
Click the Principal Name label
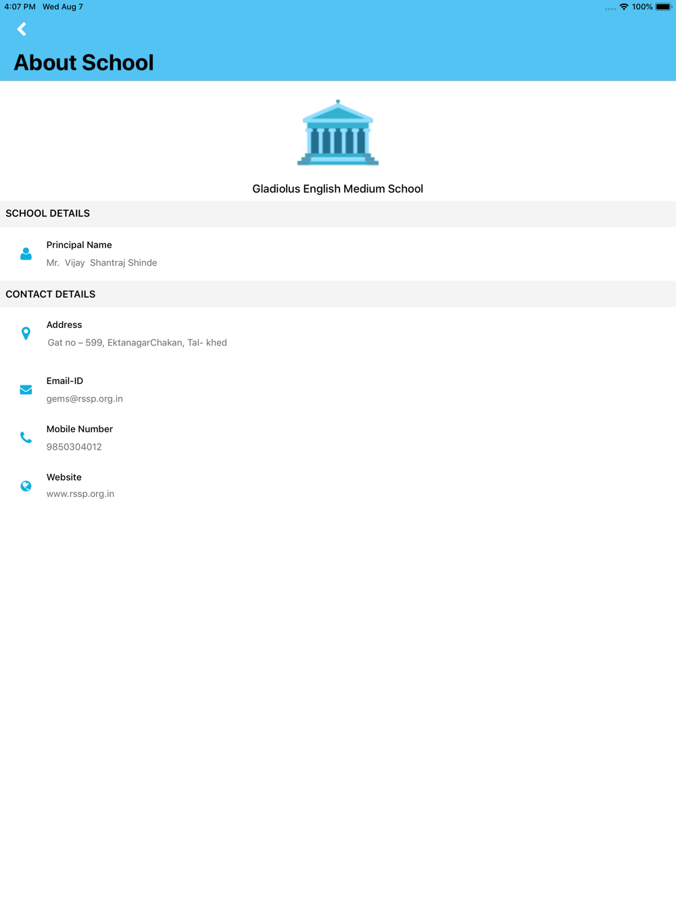pos(79,245)
